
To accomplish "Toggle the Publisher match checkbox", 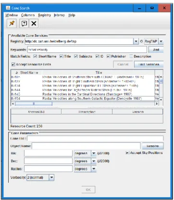I will [x=109, y=56].
